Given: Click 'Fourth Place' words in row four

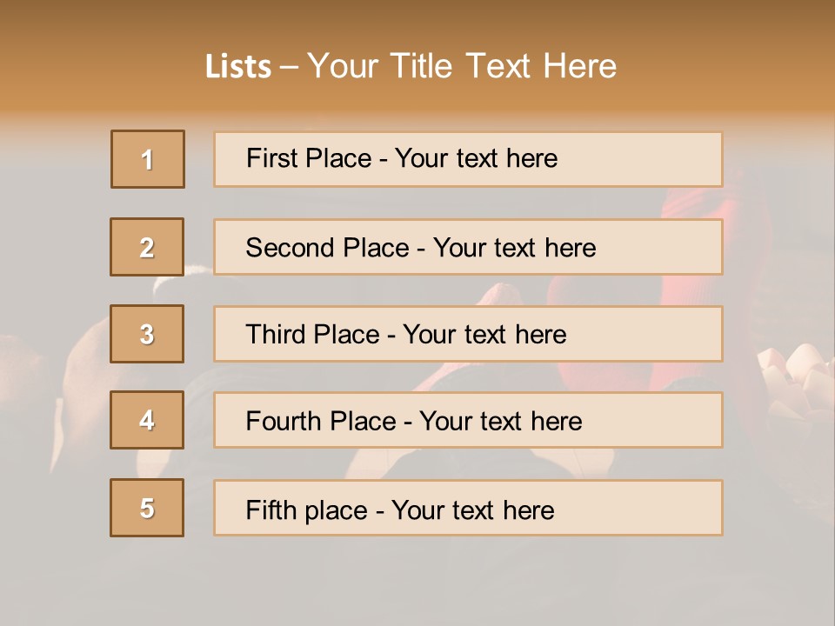Looking at the screenshot, I should pos(321,422).
